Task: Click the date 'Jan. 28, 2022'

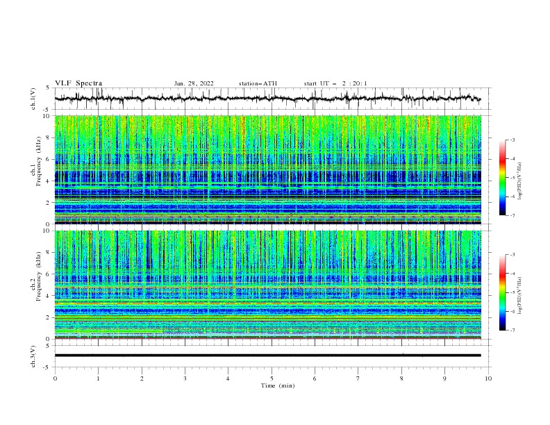Action: coord(194,83)
